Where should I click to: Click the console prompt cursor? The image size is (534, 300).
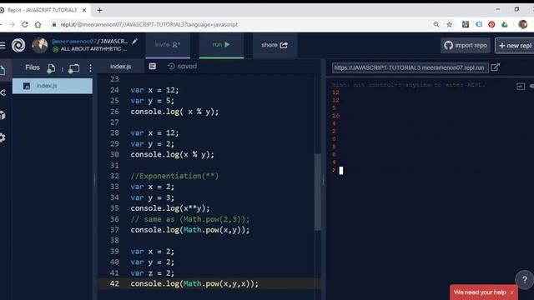click(341, 170)
